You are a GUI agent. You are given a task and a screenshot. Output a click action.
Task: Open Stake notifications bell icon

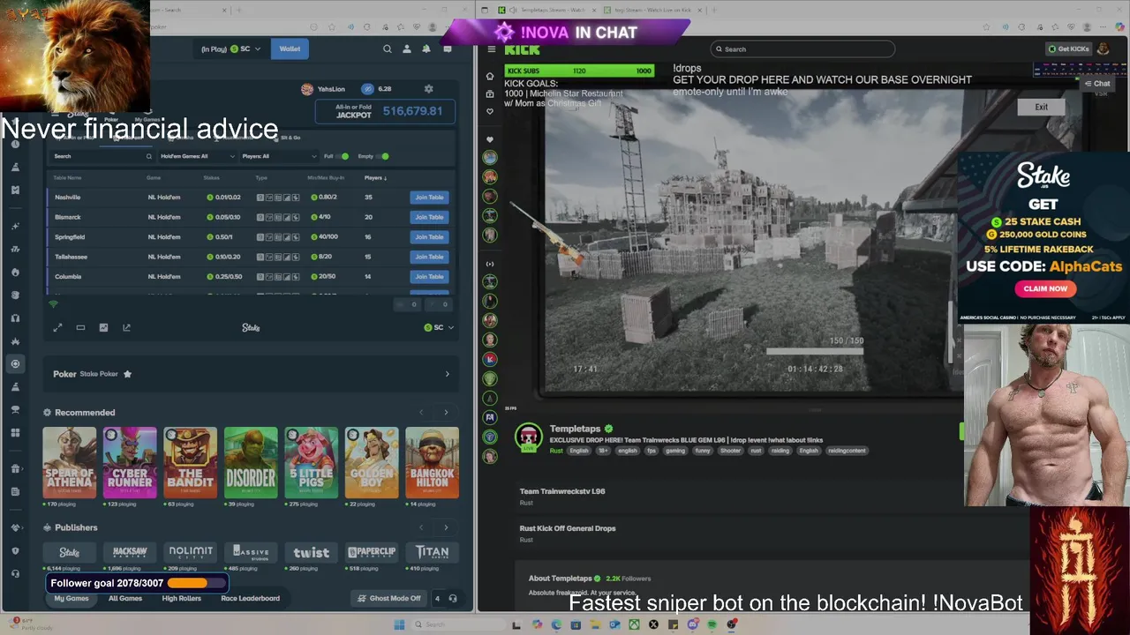tap(426, 49)
